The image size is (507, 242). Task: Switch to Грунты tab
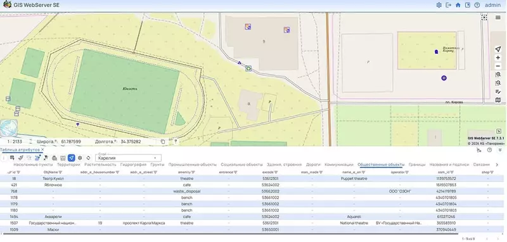(157, 165)
